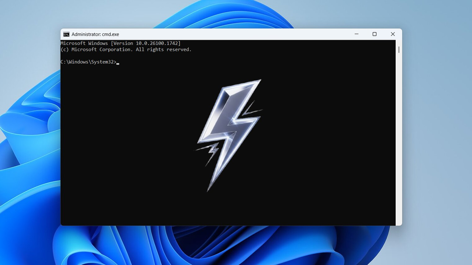Maximize the Command Prompt window
Viewport: 472px width, 265px height.
374,34
